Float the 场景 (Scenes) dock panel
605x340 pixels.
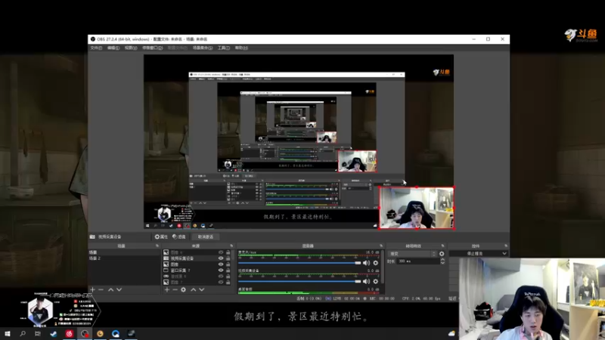coord(157,246)
